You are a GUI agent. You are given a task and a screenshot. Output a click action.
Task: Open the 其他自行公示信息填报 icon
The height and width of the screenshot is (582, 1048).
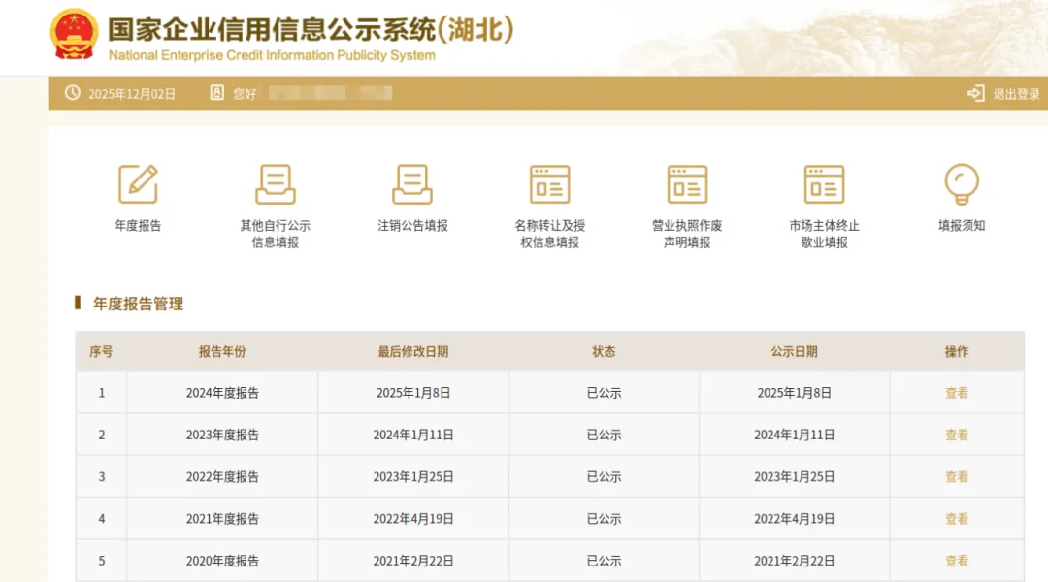[276, 183]
